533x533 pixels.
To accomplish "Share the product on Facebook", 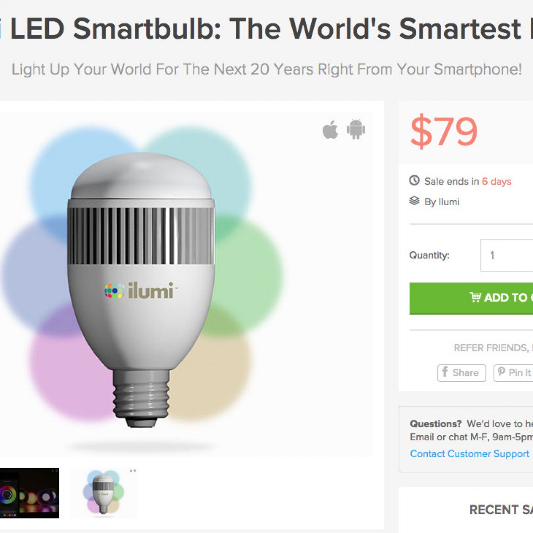I will 461,373.
